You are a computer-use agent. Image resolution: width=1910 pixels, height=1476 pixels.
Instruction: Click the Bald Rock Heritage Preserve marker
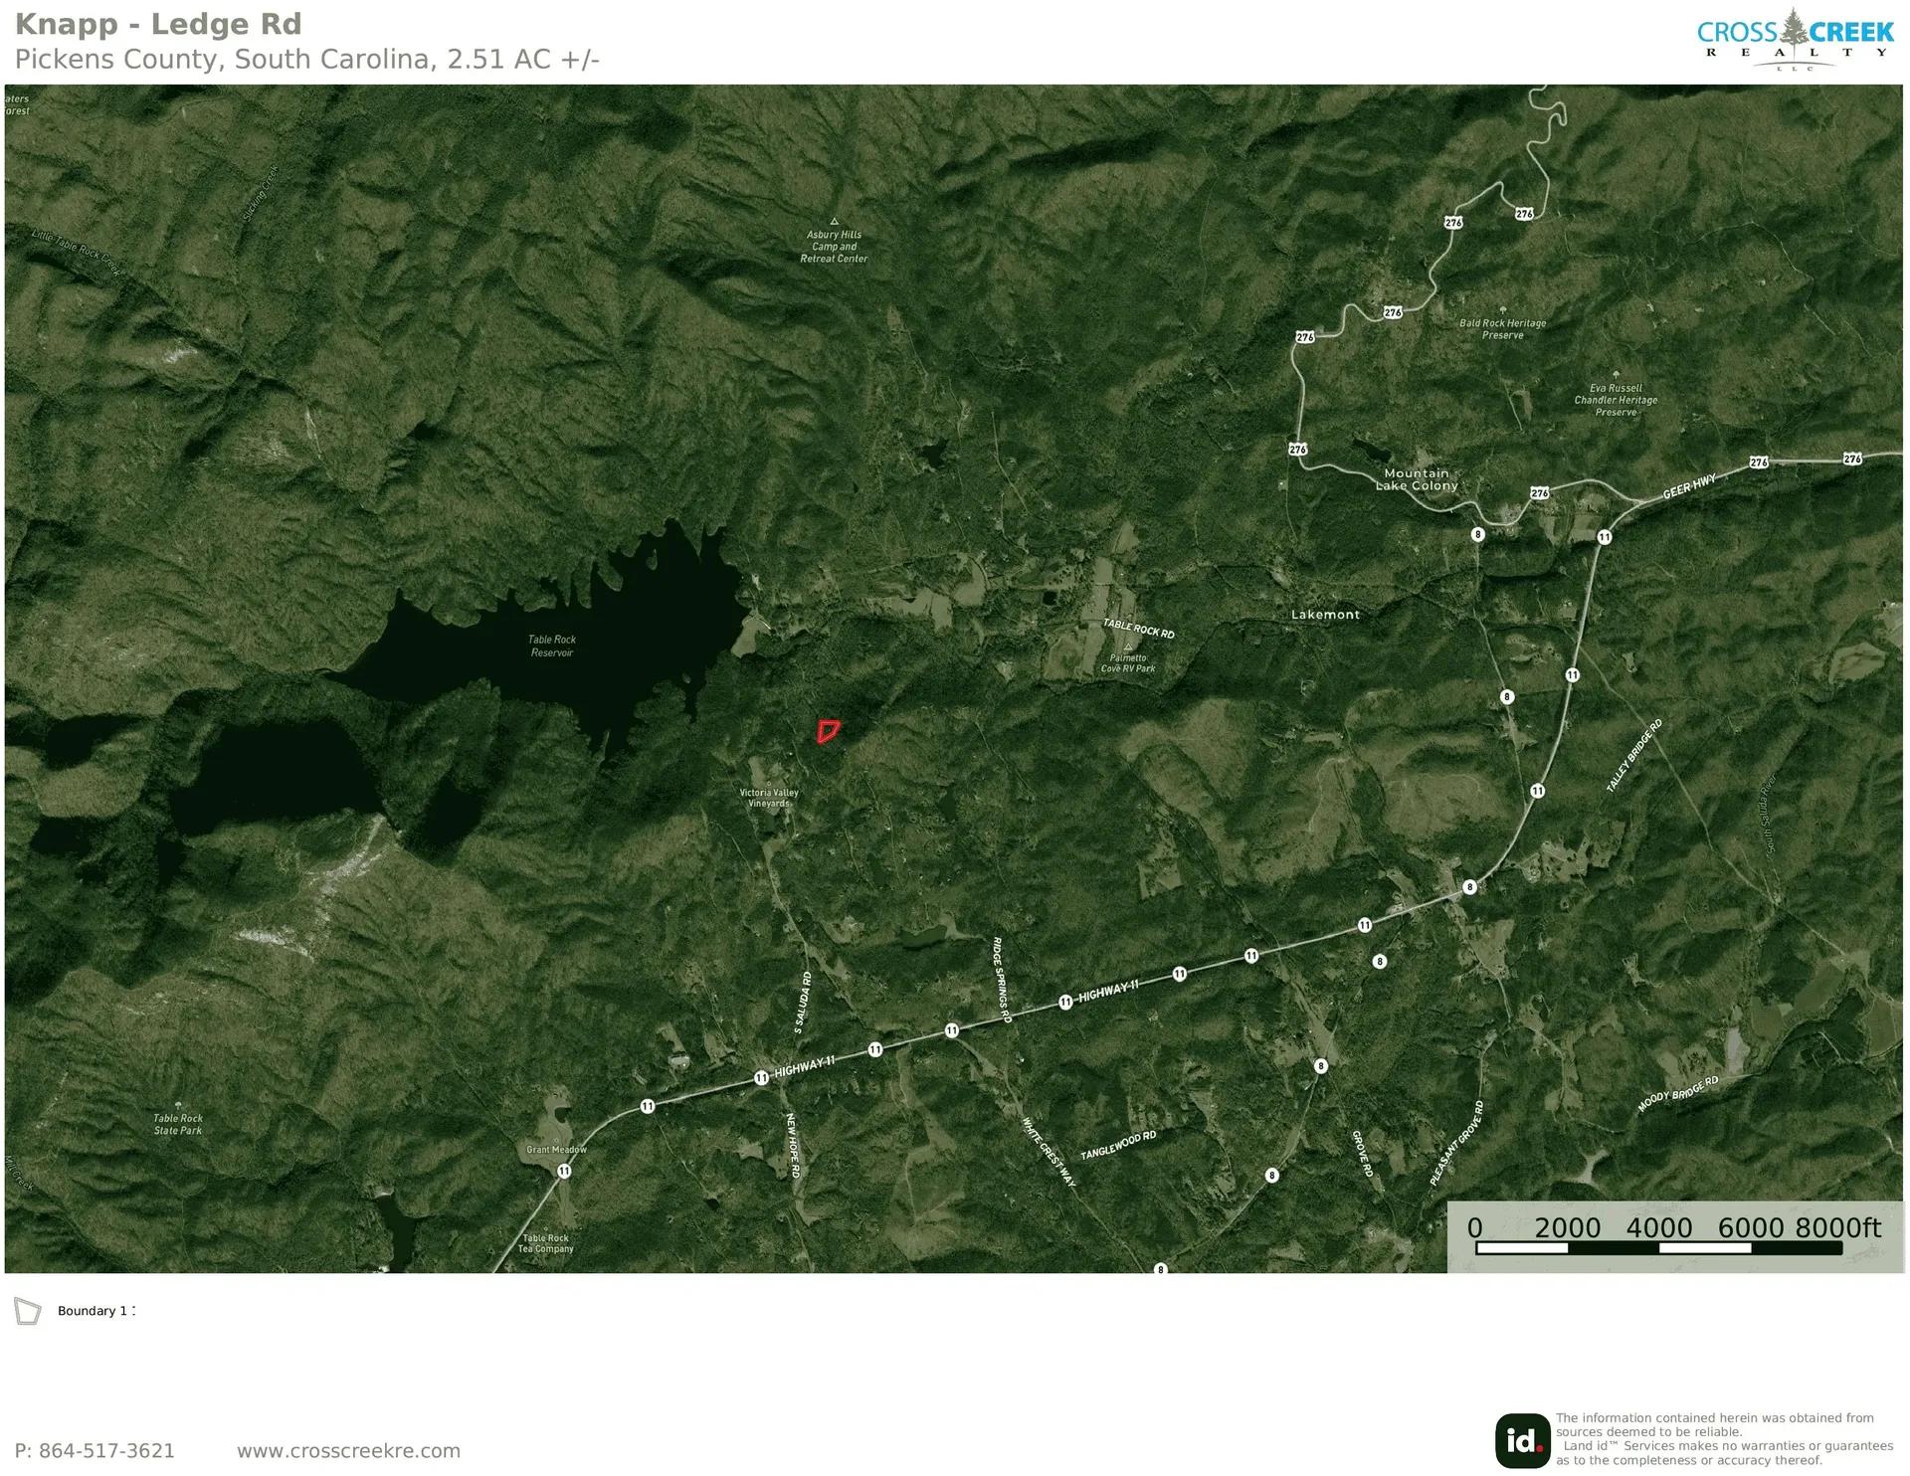(1502, 310)
